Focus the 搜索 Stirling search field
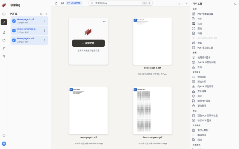The width and height of the screenshot is (239, 149). 121,3
